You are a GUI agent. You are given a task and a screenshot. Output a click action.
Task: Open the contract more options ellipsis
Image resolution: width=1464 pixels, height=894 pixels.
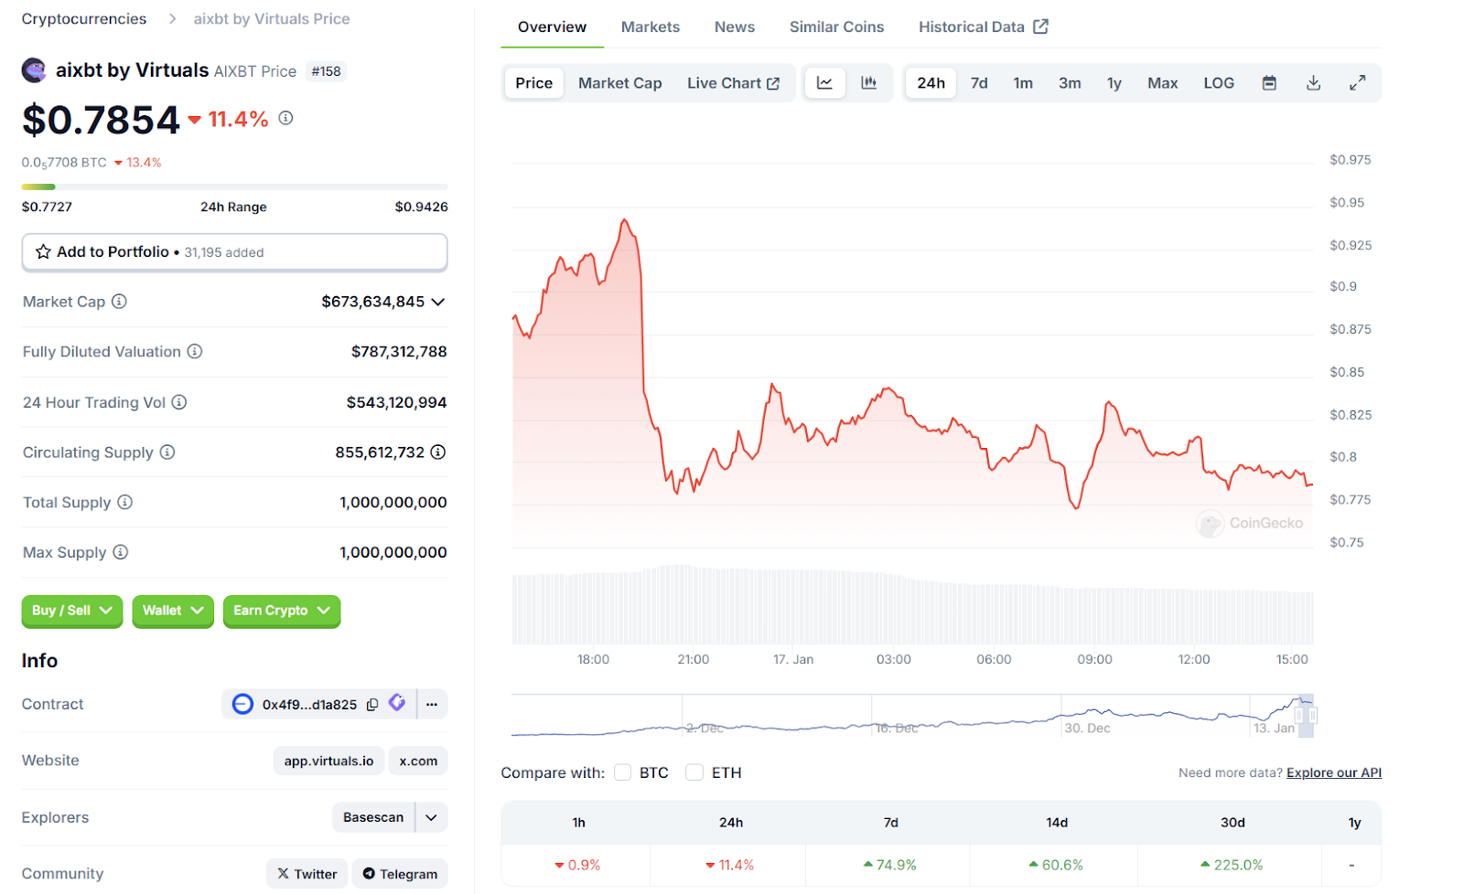coord(432,704)
